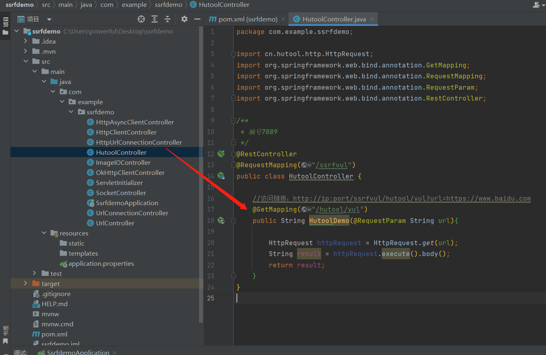Open project panel settings gear
This screenshot has width=546, height=355.
click(x=184, y=19)
